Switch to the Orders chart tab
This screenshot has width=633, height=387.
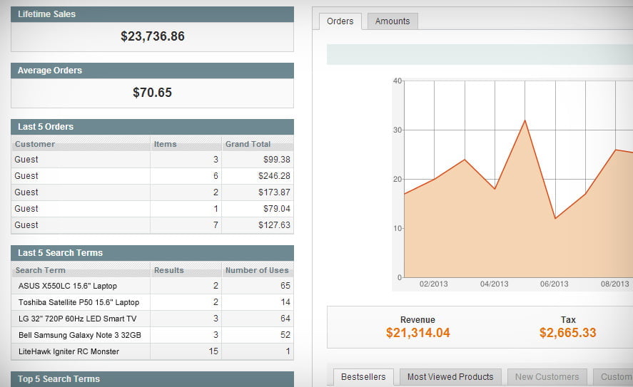point(340,21)
